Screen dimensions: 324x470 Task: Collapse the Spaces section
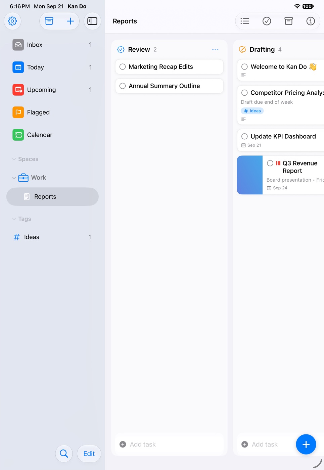(14, 159)
